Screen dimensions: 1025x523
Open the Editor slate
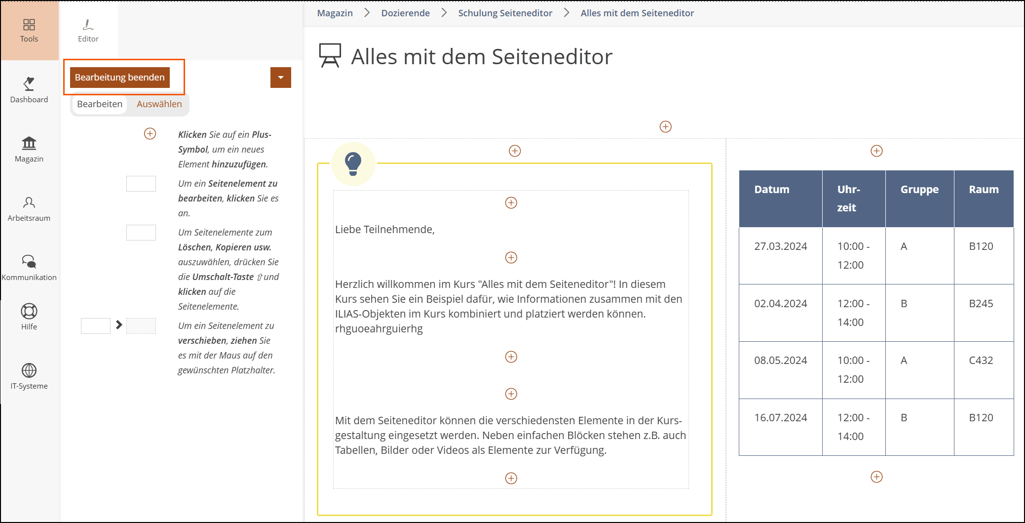click(88, 30)
